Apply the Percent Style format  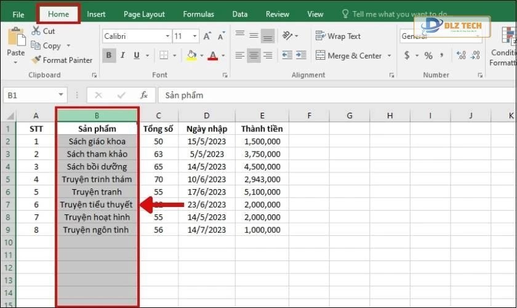428,56
